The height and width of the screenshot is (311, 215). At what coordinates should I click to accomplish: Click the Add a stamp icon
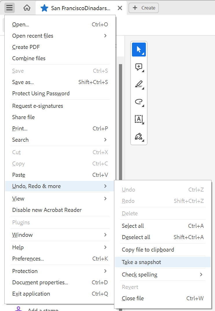tap(18, 309)
